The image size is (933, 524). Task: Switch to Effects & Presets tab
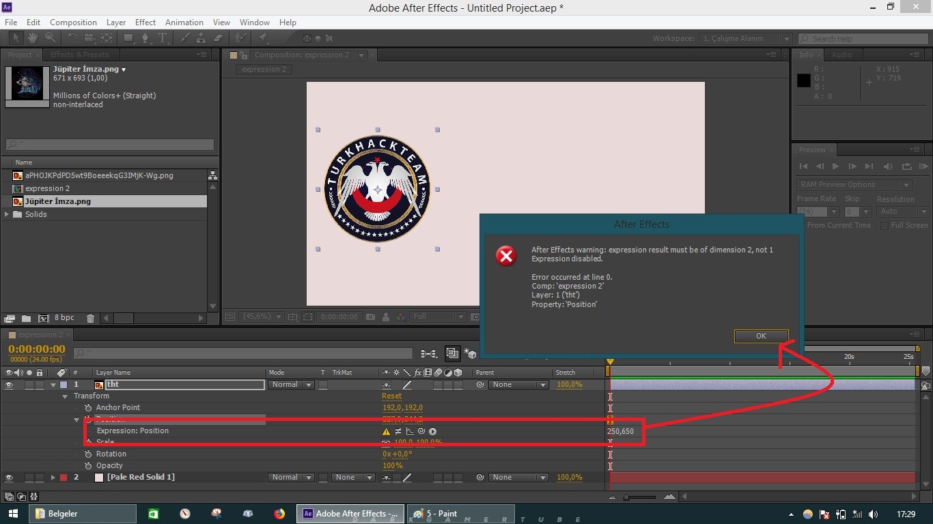point(79,55)
